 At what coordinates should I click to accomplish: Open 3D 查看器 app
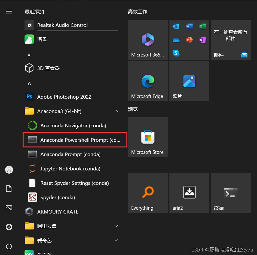click(71, 68)
